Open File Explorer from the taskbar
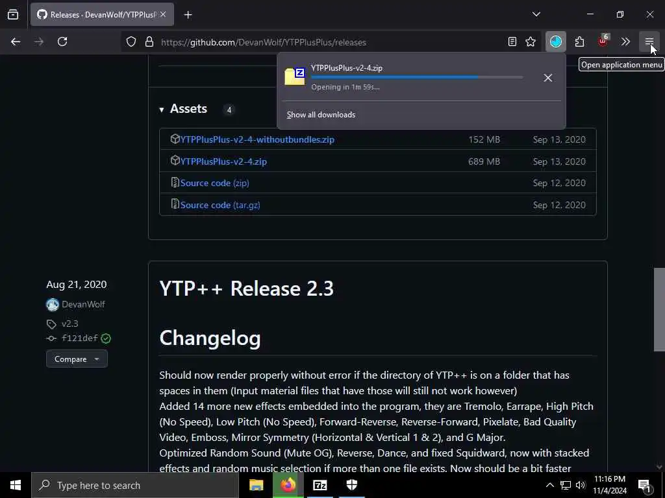Image resolution: width=665 pixels, height=498 pixels. click(256, 485)
